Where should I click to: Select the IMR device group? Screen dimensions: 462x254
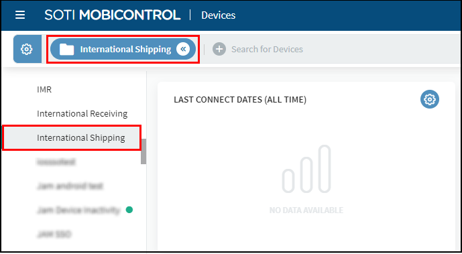coord(44,90)
